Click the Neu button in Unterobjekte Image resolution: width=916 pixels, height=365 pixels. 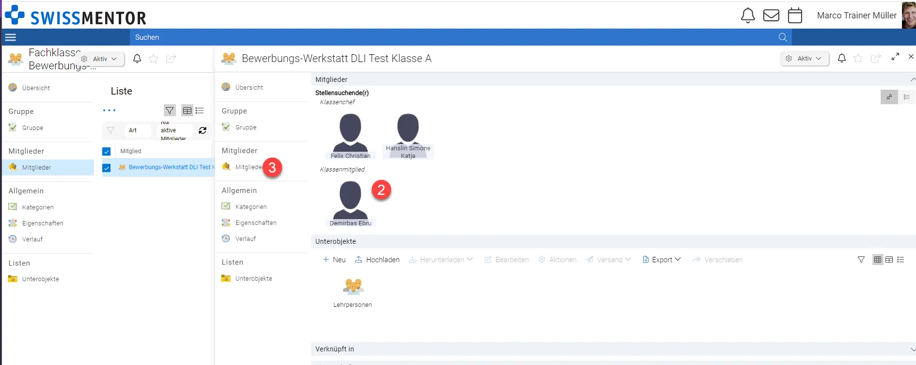tap(334, 260)
